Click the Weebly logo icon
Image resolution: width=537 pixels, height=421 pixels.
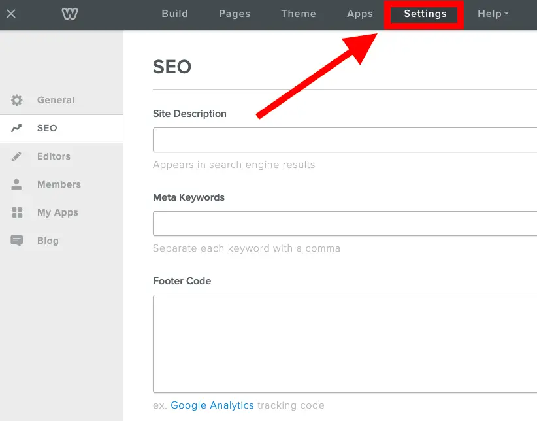pos(69,14)
